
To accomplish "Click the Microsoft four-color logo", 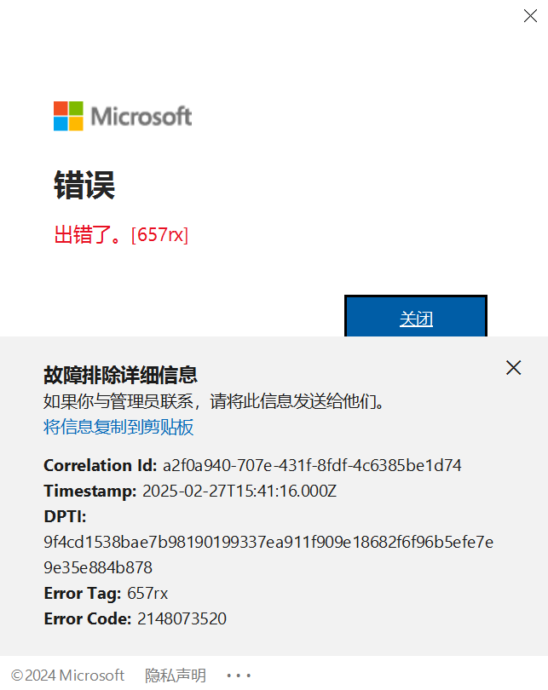I will (68, 116).
